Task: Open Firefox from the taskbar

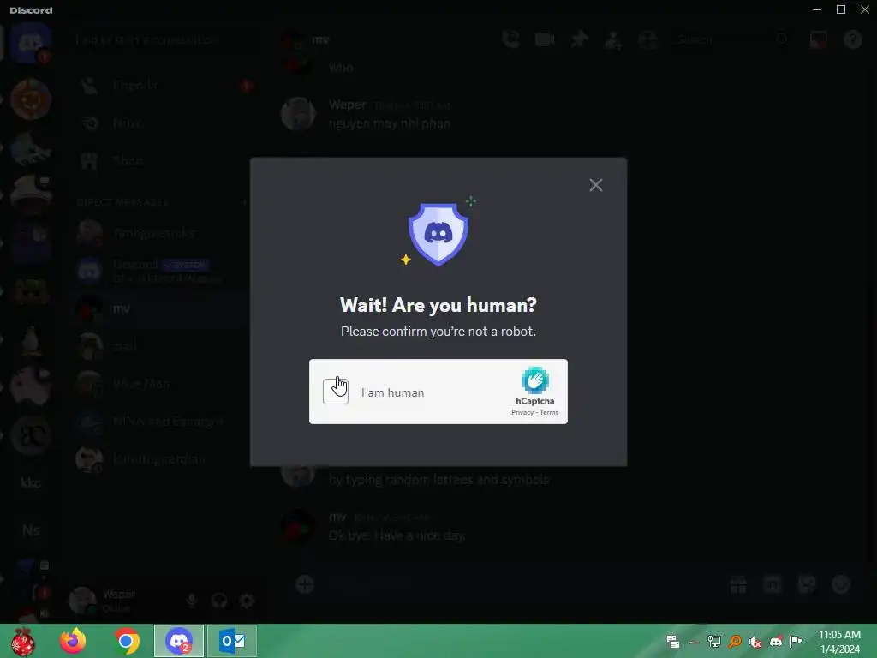Action: (73, 641)
